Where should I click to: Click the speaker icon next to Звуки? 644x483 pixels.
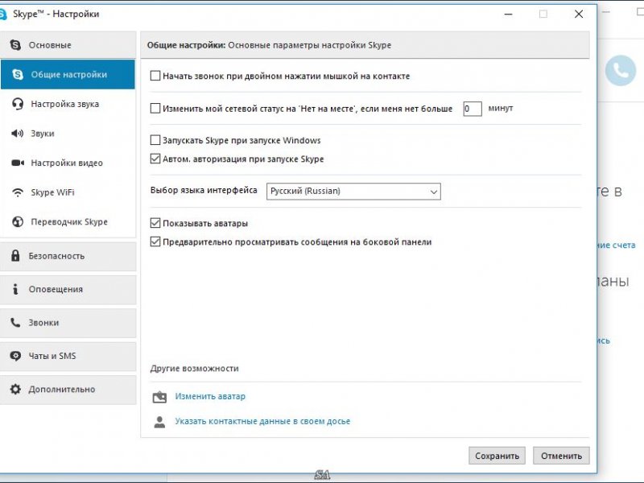tap(17, 133)
